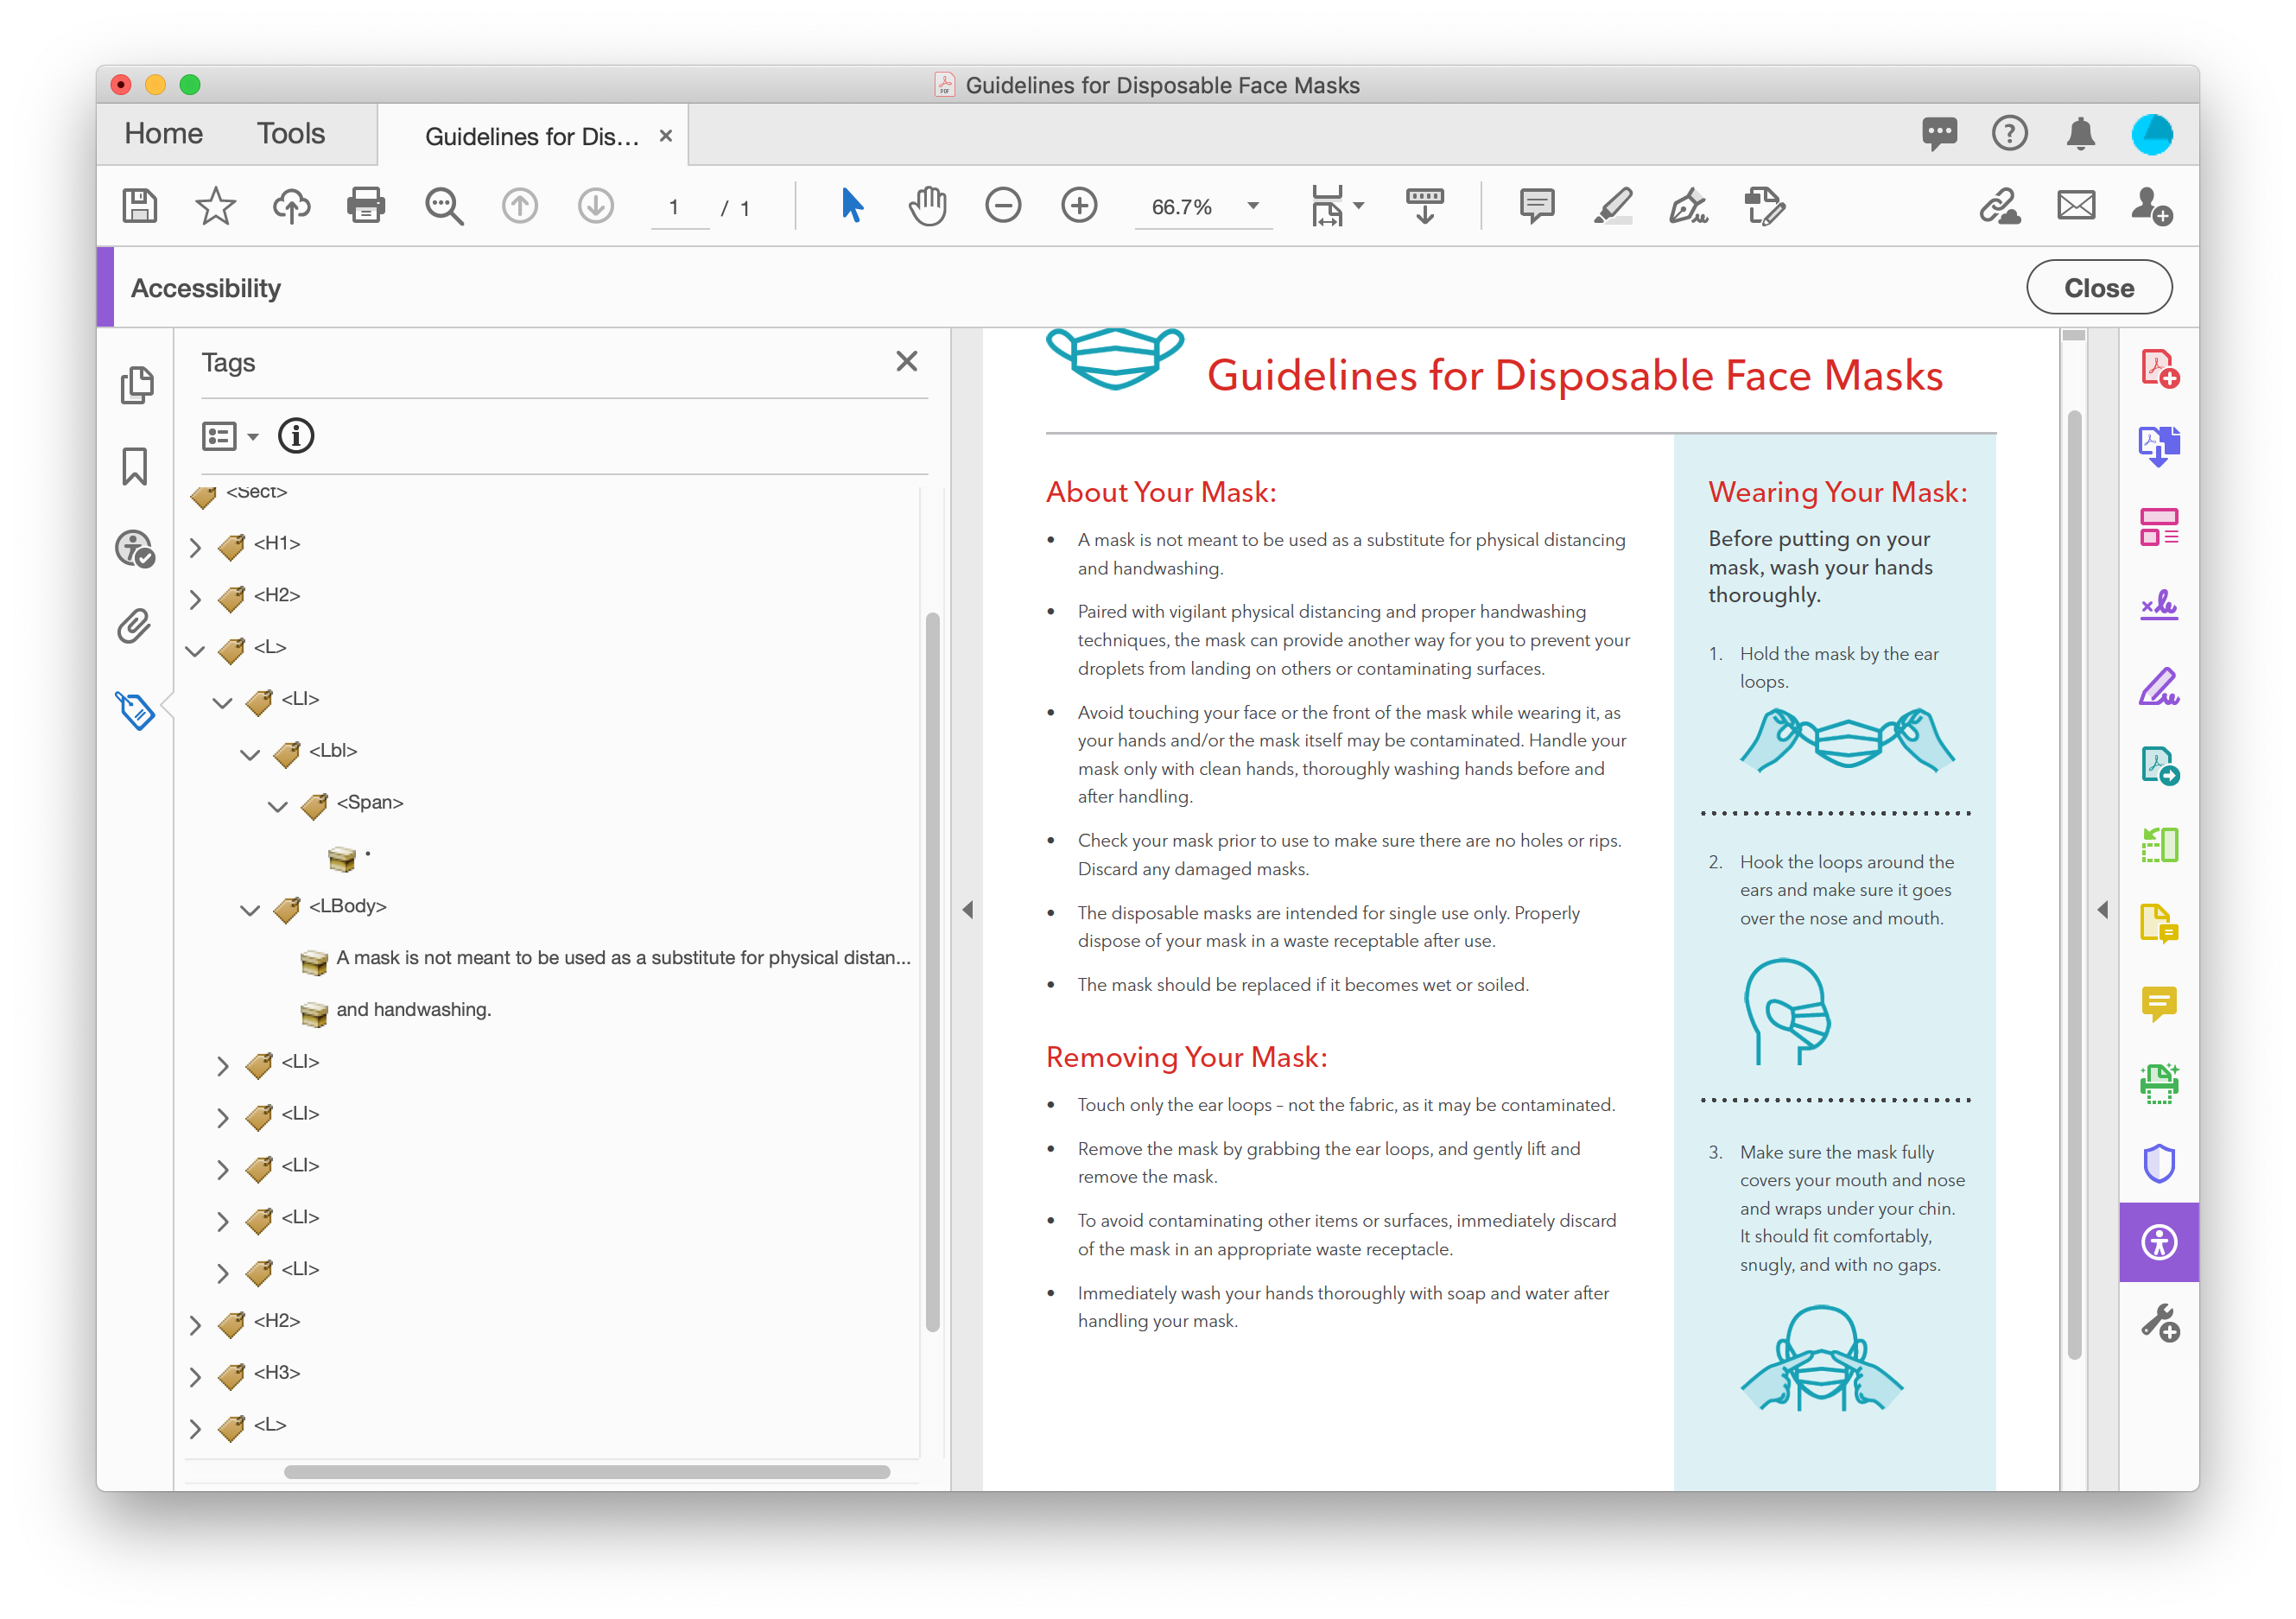Viewport: 2296px width, 1619px height.
Task: Switch to the Home tab
Action: (x=163, y=134)
